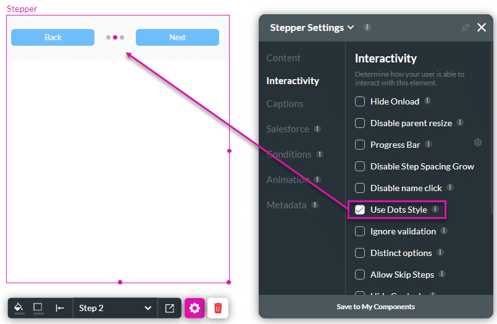This screenshot has width=497, height=324.
Task: Go to the Salesforce tab
Action: tap(288, 129)
